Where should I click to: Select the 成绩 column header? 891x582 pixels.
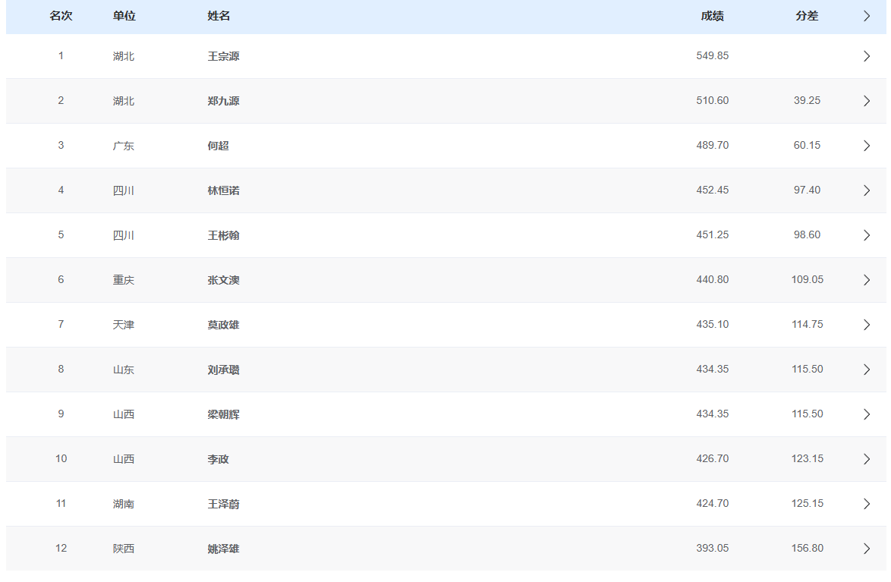coord(712,15)
